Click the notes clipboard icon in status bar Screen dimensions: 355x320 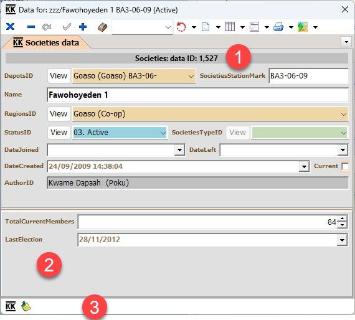pyautogui.click(x=26, y=306)
